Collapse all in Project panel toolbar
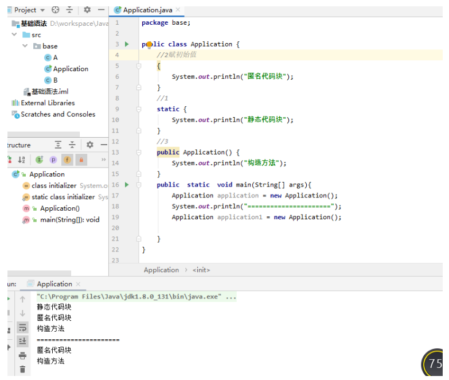Viewport: 449px width, 380px height. tap(69, 10)
